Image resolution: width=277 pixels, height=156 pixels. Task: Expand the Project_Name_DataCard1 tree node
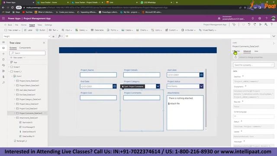15,81
